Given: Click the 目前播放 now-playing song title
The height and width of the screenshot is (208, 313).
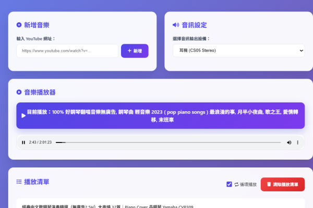Looking at the screenshot, I should click(x=162, y=115).
